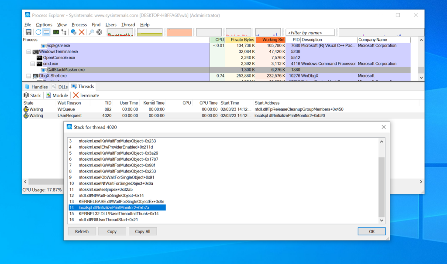Open System Information graph icon
This screenshot has height=264, width=447.
[x=56, y=32]
